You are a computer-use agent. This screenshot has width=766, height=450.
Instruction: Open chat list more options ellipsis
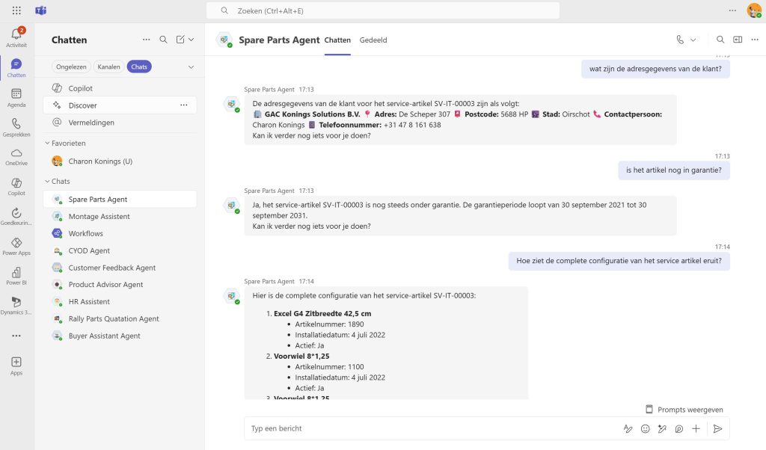click(146, 40)
